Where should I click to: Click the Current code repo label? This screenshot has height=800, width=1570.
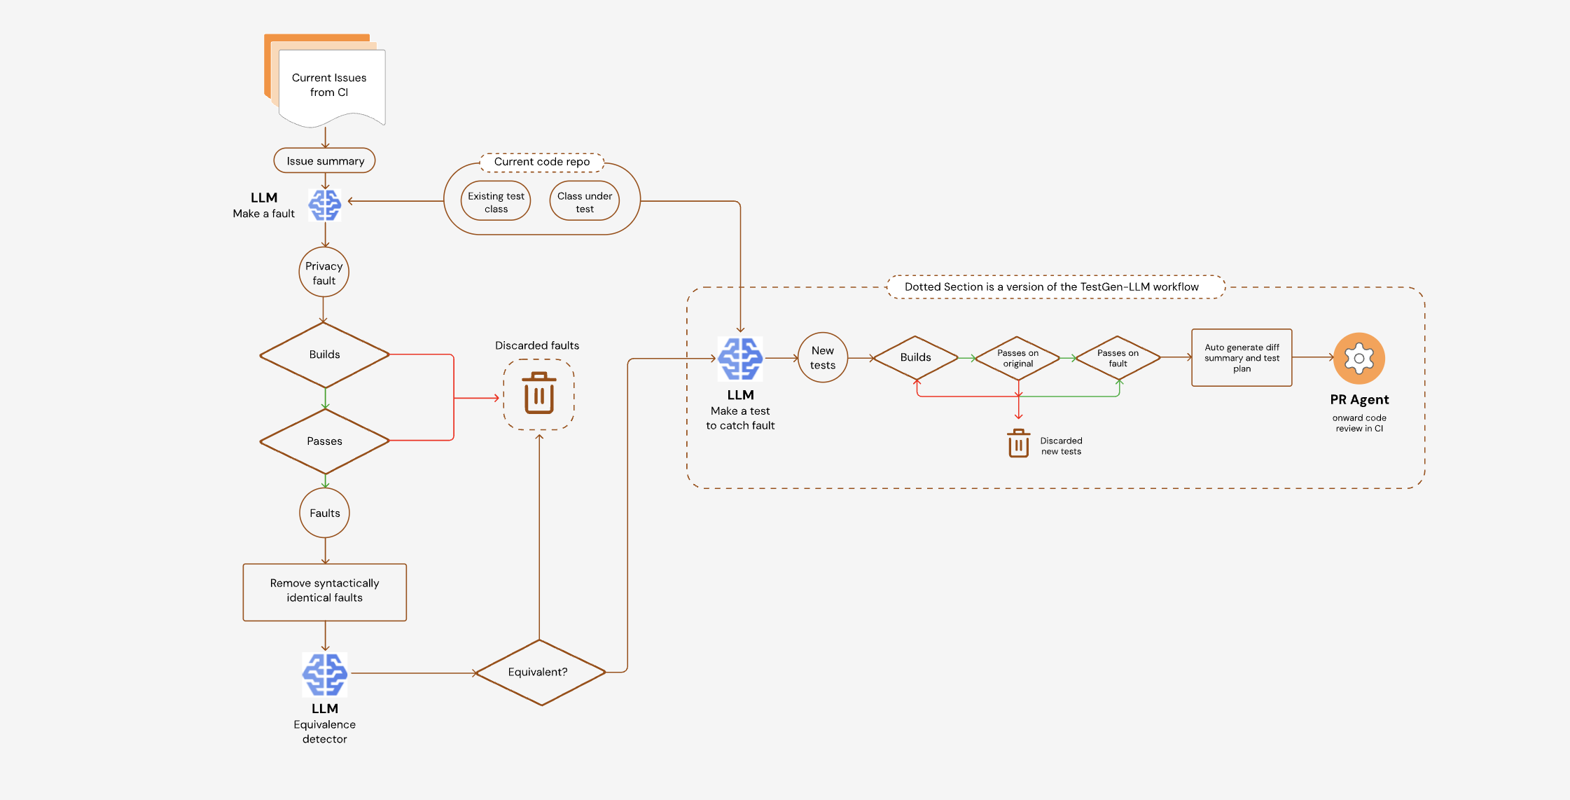coord(542,162)
